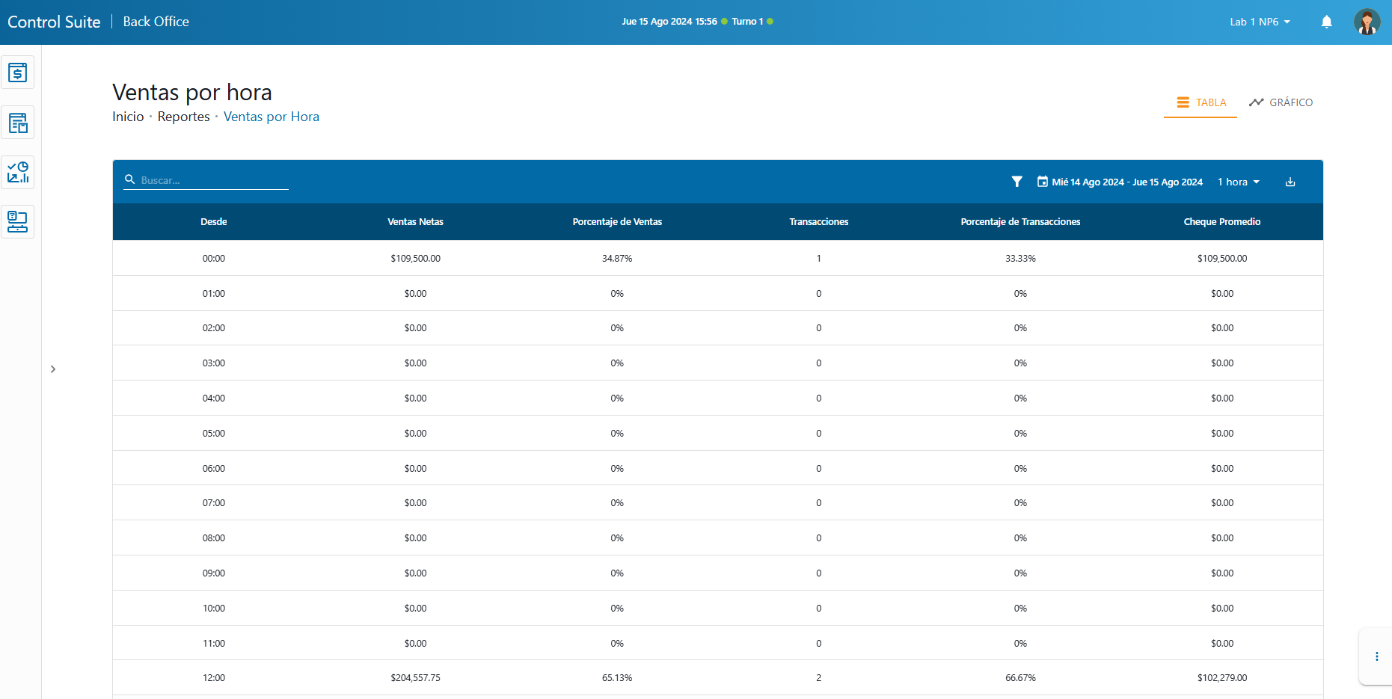This screenshot has width=1392, height=699.
Task: Click the three-dot floating options button
Action: click(x=1376, y=656)
